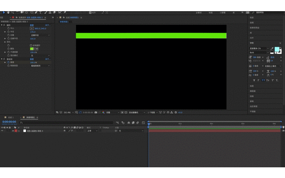Toggle the motion blur icon in timeline
Screen dimensions: 285x178
[x=138, y=123]
